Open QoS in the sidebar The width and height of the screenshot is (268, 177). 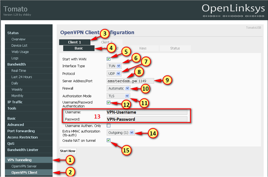click(x=29, y=144)
